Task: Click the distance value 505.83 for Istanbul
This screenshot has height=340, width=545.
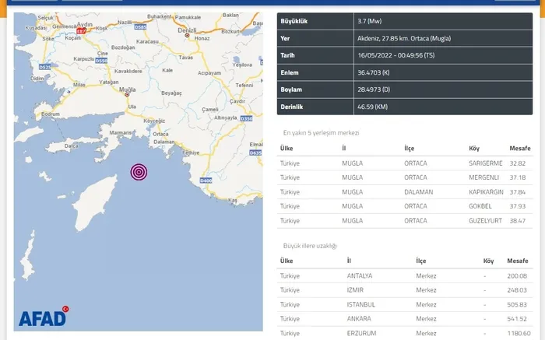Action: click(517, 304)
